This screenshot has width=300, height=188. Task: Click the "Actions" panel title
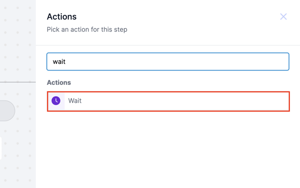click(61, 17)
